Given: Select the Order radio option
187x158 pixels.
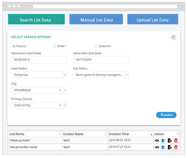Looking at the screenshot, I should pos(55,46).
